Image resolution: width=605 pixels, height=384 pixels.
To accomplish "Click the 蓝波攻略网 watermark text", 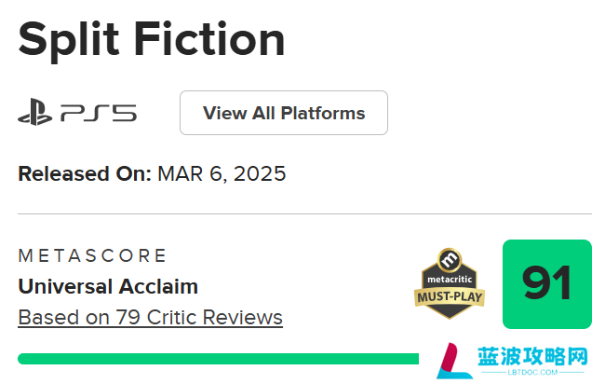I will pos(532,356).
